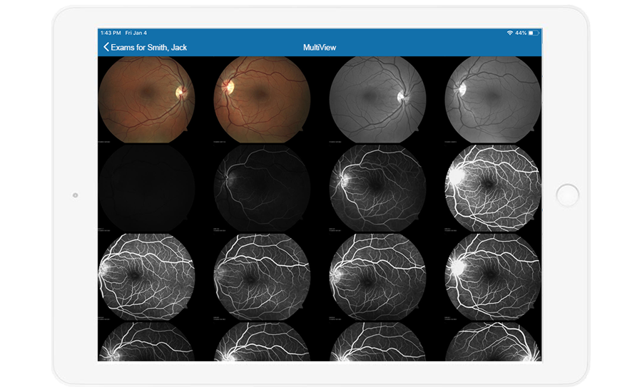Open the dim second-row angiogram in column two
The width and height of the screenshot is (642, 392).
point(262,188)
